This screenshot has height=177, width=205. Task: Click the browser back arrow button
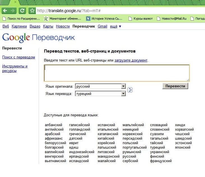(x=5, y=11)
